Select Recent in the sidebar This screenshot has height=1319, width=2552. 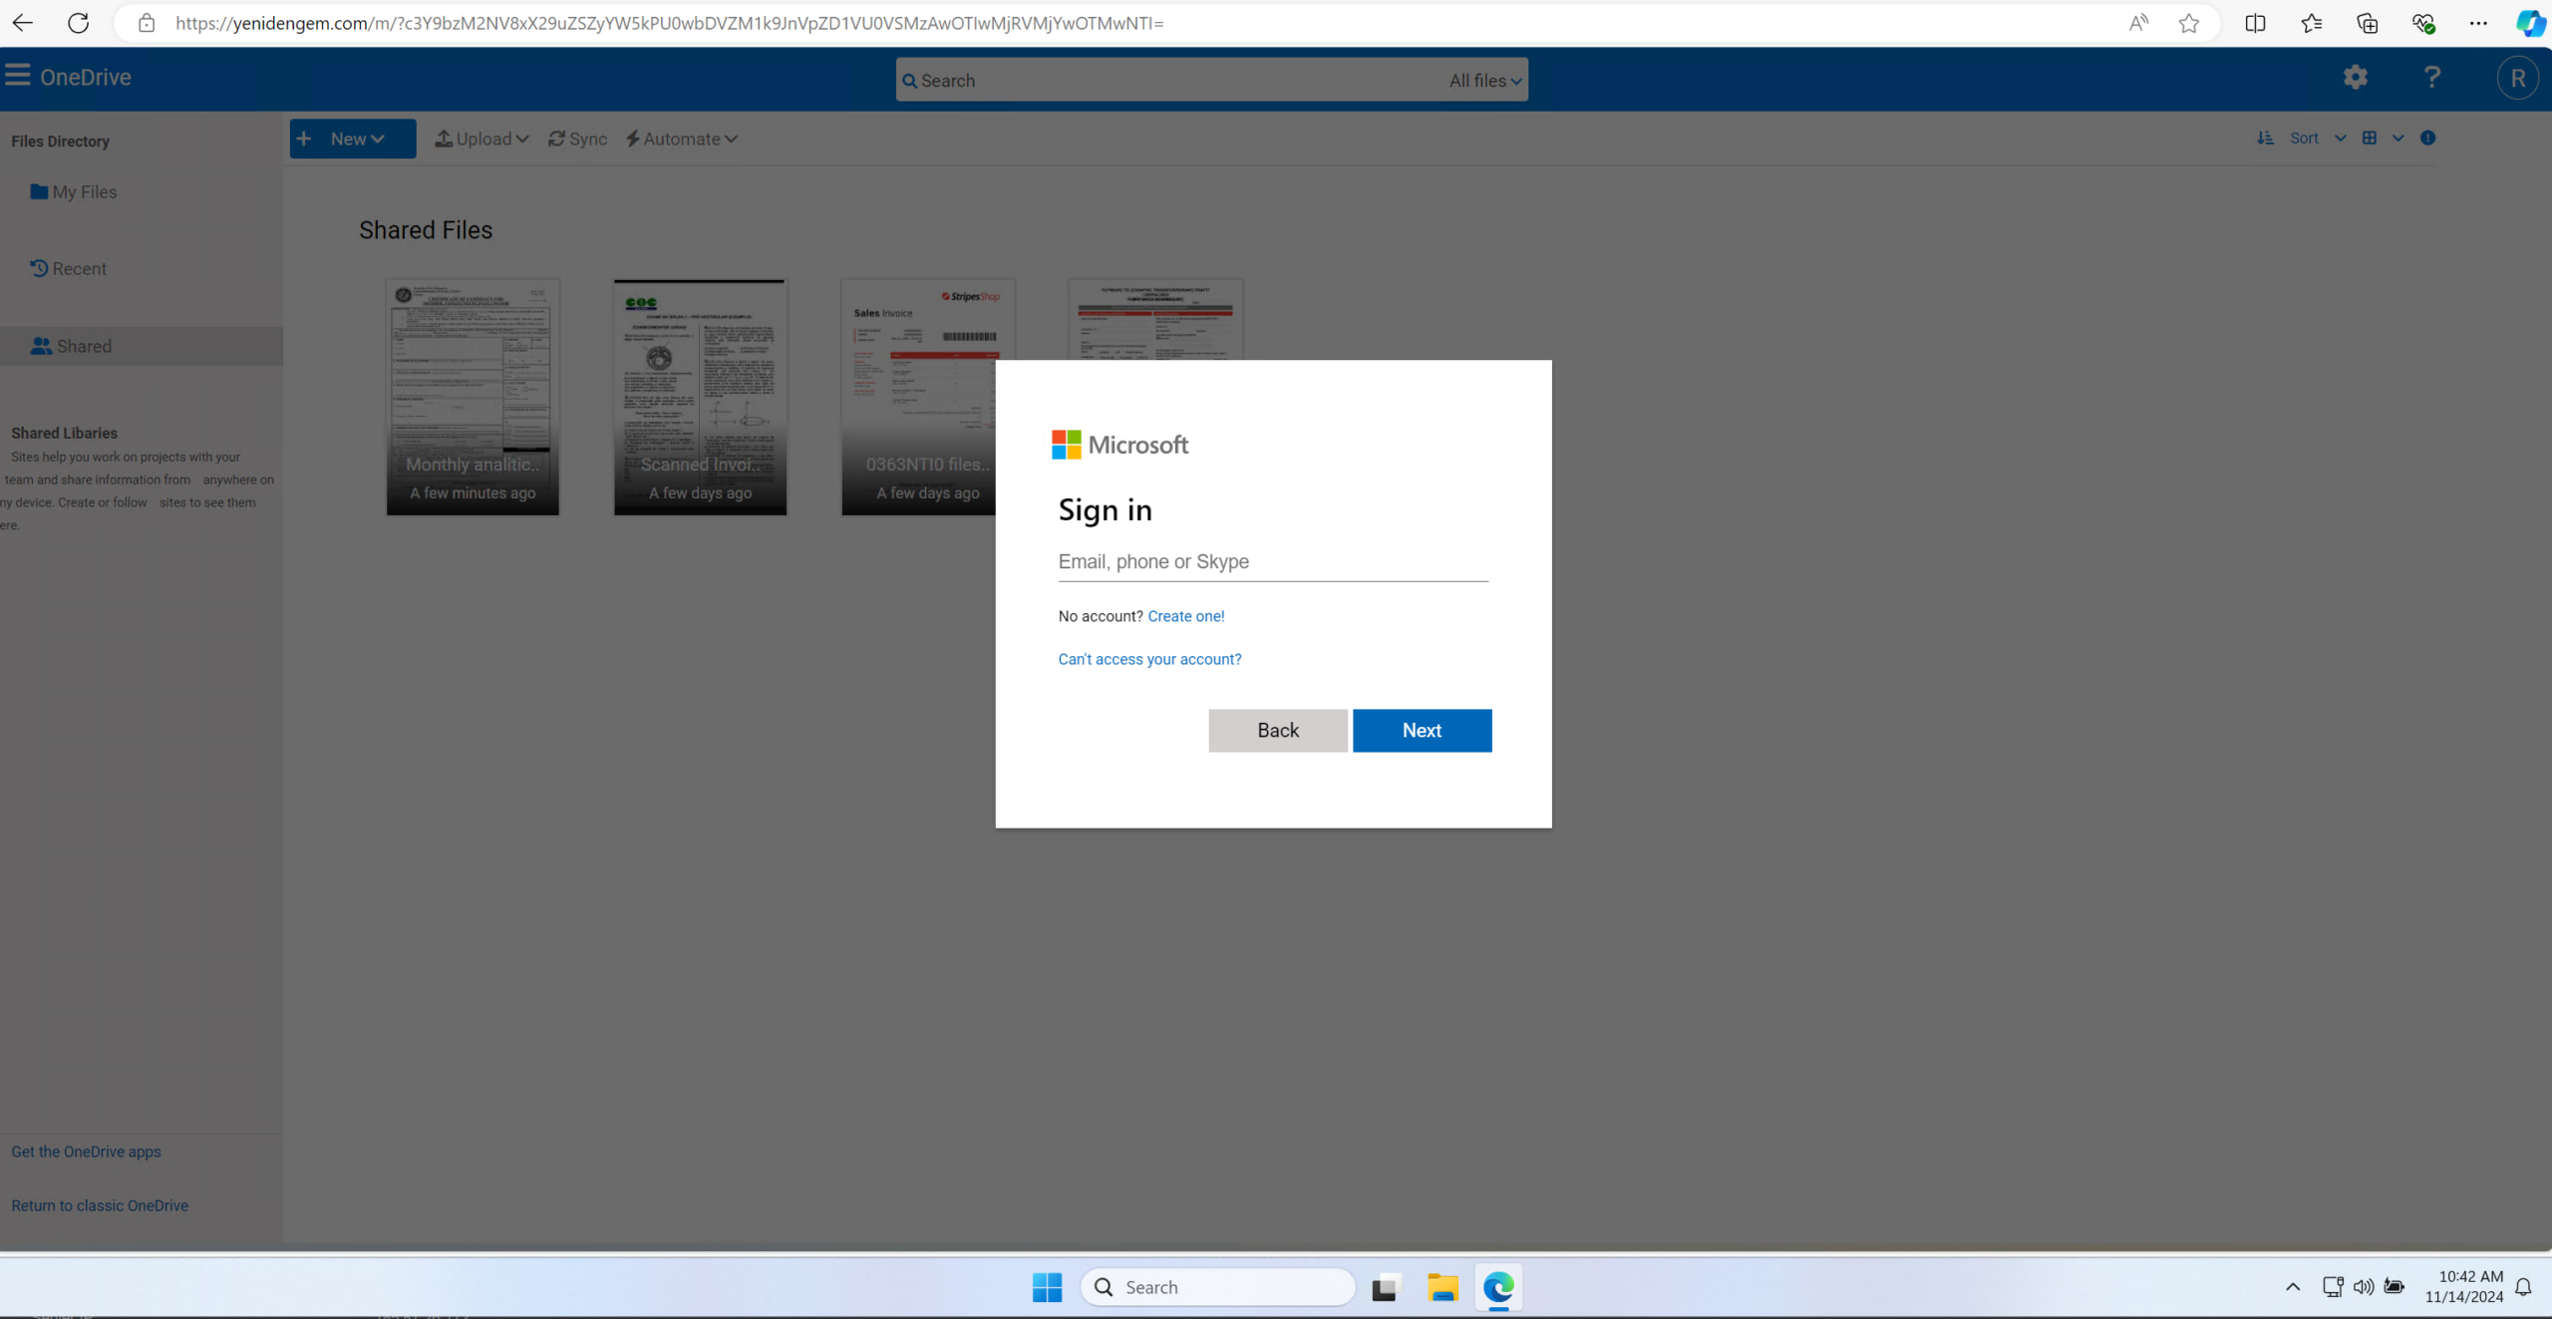68,268
